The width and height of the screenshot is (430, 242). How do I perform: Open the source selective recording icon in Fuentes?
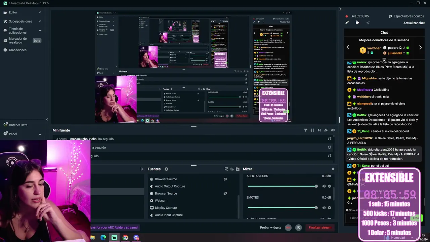[226, 169]
